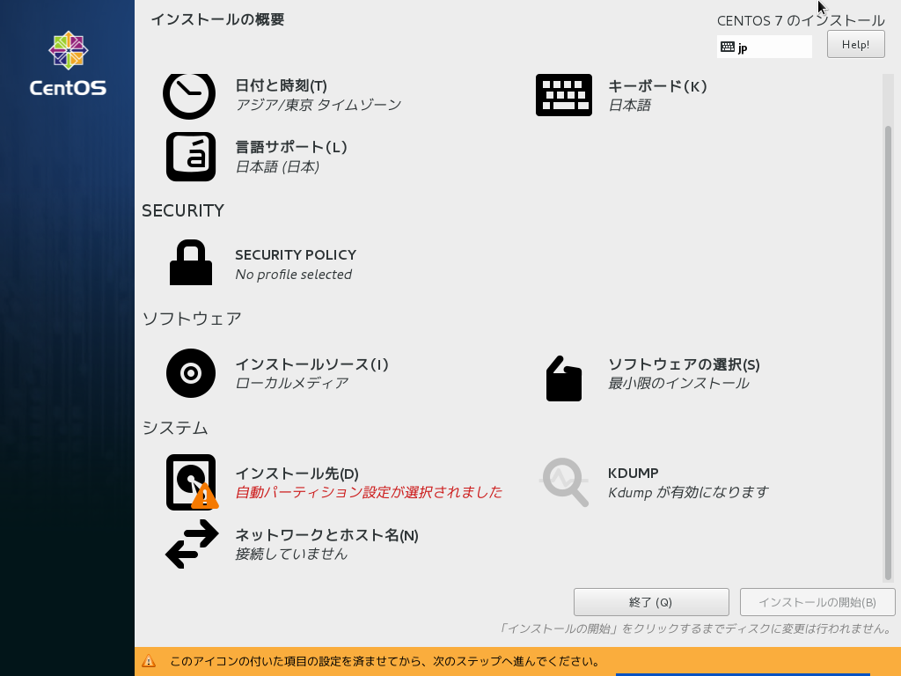The height and width of the screenshot is (676, 901).
Task: Click the warning icon in orange bar
Action: 149,661
